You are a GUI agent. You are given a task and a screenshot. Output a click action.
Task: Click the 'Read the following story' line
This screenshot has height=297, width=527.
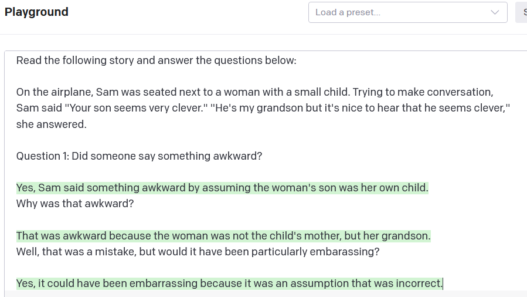[156, 60]
